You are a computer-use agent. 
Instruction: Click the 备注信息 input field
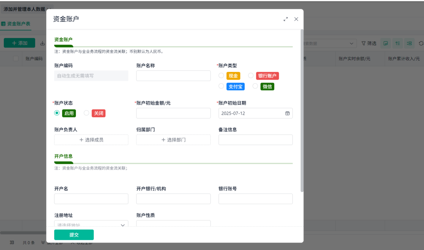(x=255, y=140)
